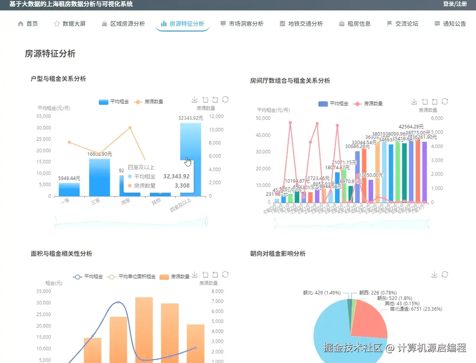The height and width of the screenshot is (363, 476).
Task: Click the 一室 x-axis label
Action: (x=65, y=200)
